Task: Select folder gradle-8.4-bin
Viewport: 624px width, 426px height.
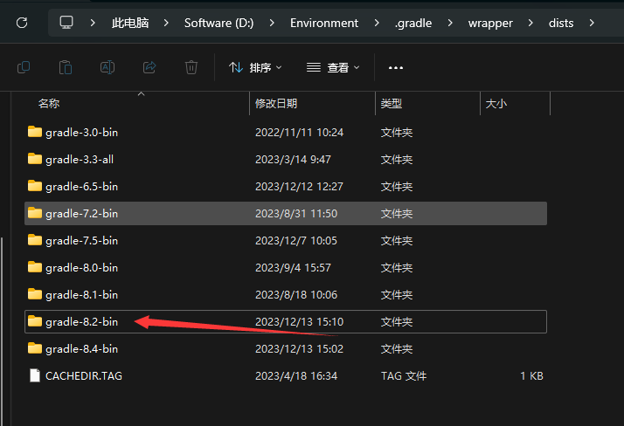Action: tap(285, 348)
